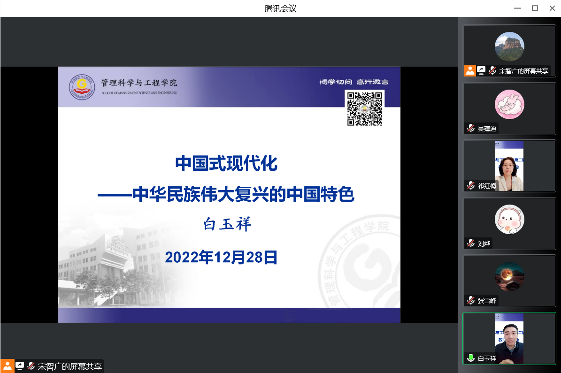The width and height of the screenshot is (561, 373).
Task: Click the QR code on the slide
Action: coord(365,108)
